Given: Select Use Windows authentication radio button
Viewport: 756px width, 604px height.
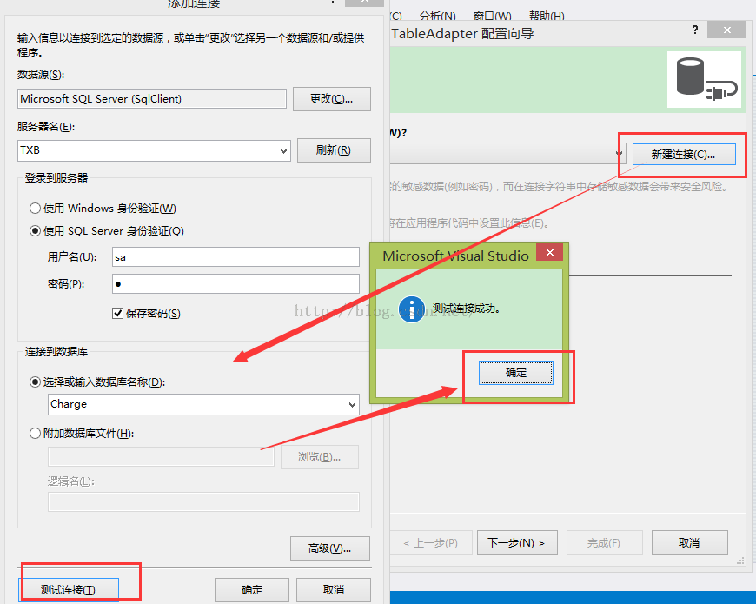Looking at the screenshot, I should point(36,209).
